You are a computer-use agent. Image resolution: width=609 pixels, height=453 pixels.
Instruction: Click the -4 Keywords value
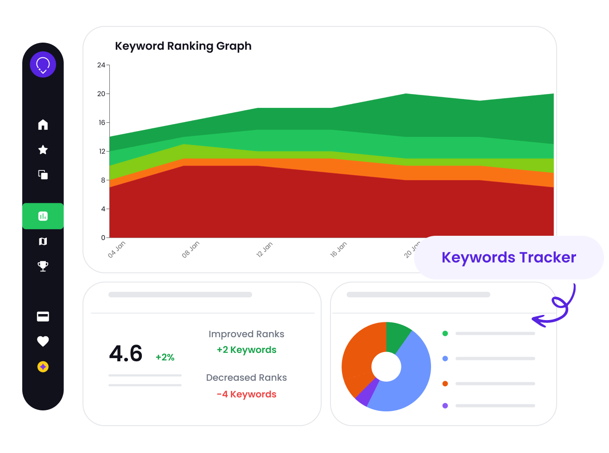247,394
